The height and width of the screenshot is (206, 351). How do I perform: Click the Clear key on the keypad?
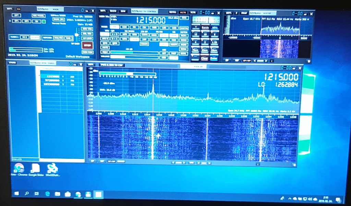pos(204,58)
